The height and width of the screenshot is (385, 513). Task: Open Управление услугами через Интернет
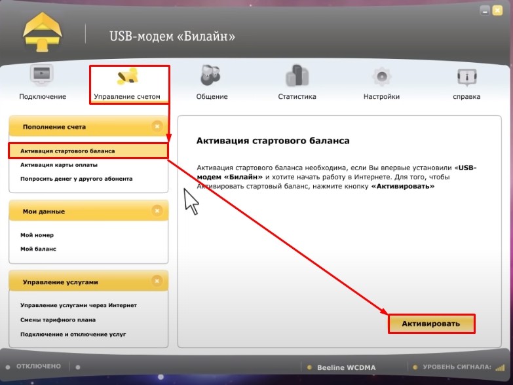(x=79, y=305)
